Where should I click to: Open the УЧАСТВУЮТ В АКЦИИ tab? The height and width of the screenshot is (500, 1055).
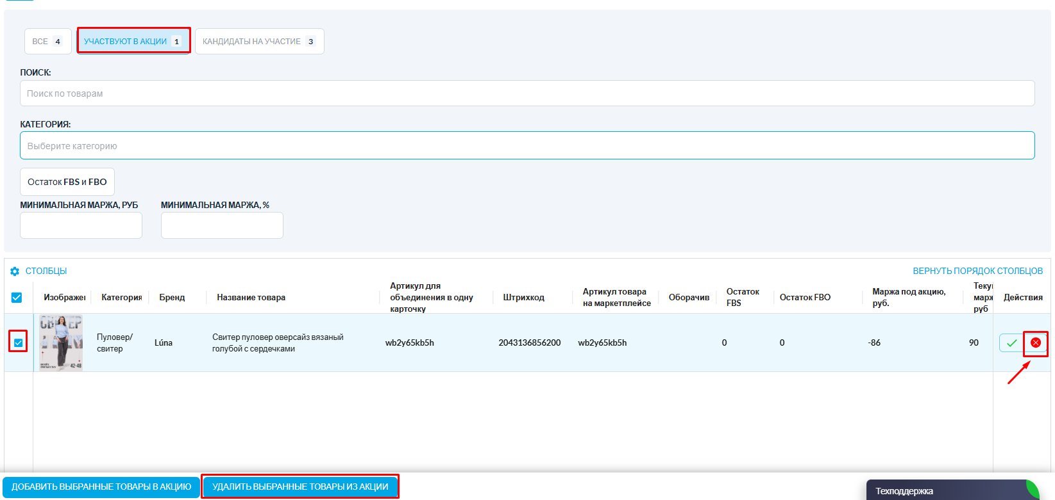click(x=133, y=42)
